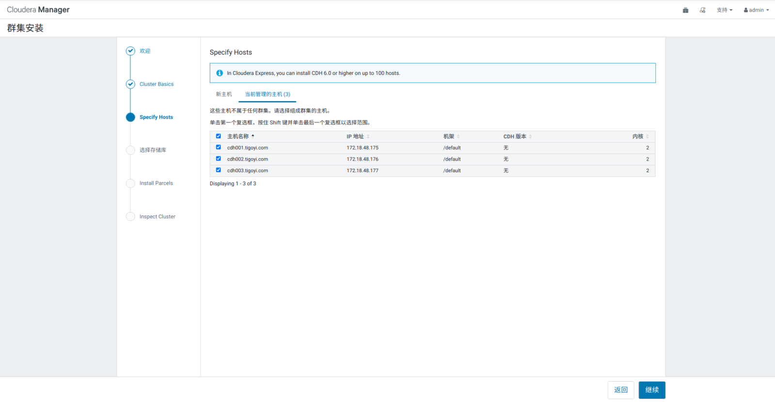Screen dimensions: 775x402
Task: Uncheck the cdh001.tigoyi.com host checkbox
Action: point(218,148)
